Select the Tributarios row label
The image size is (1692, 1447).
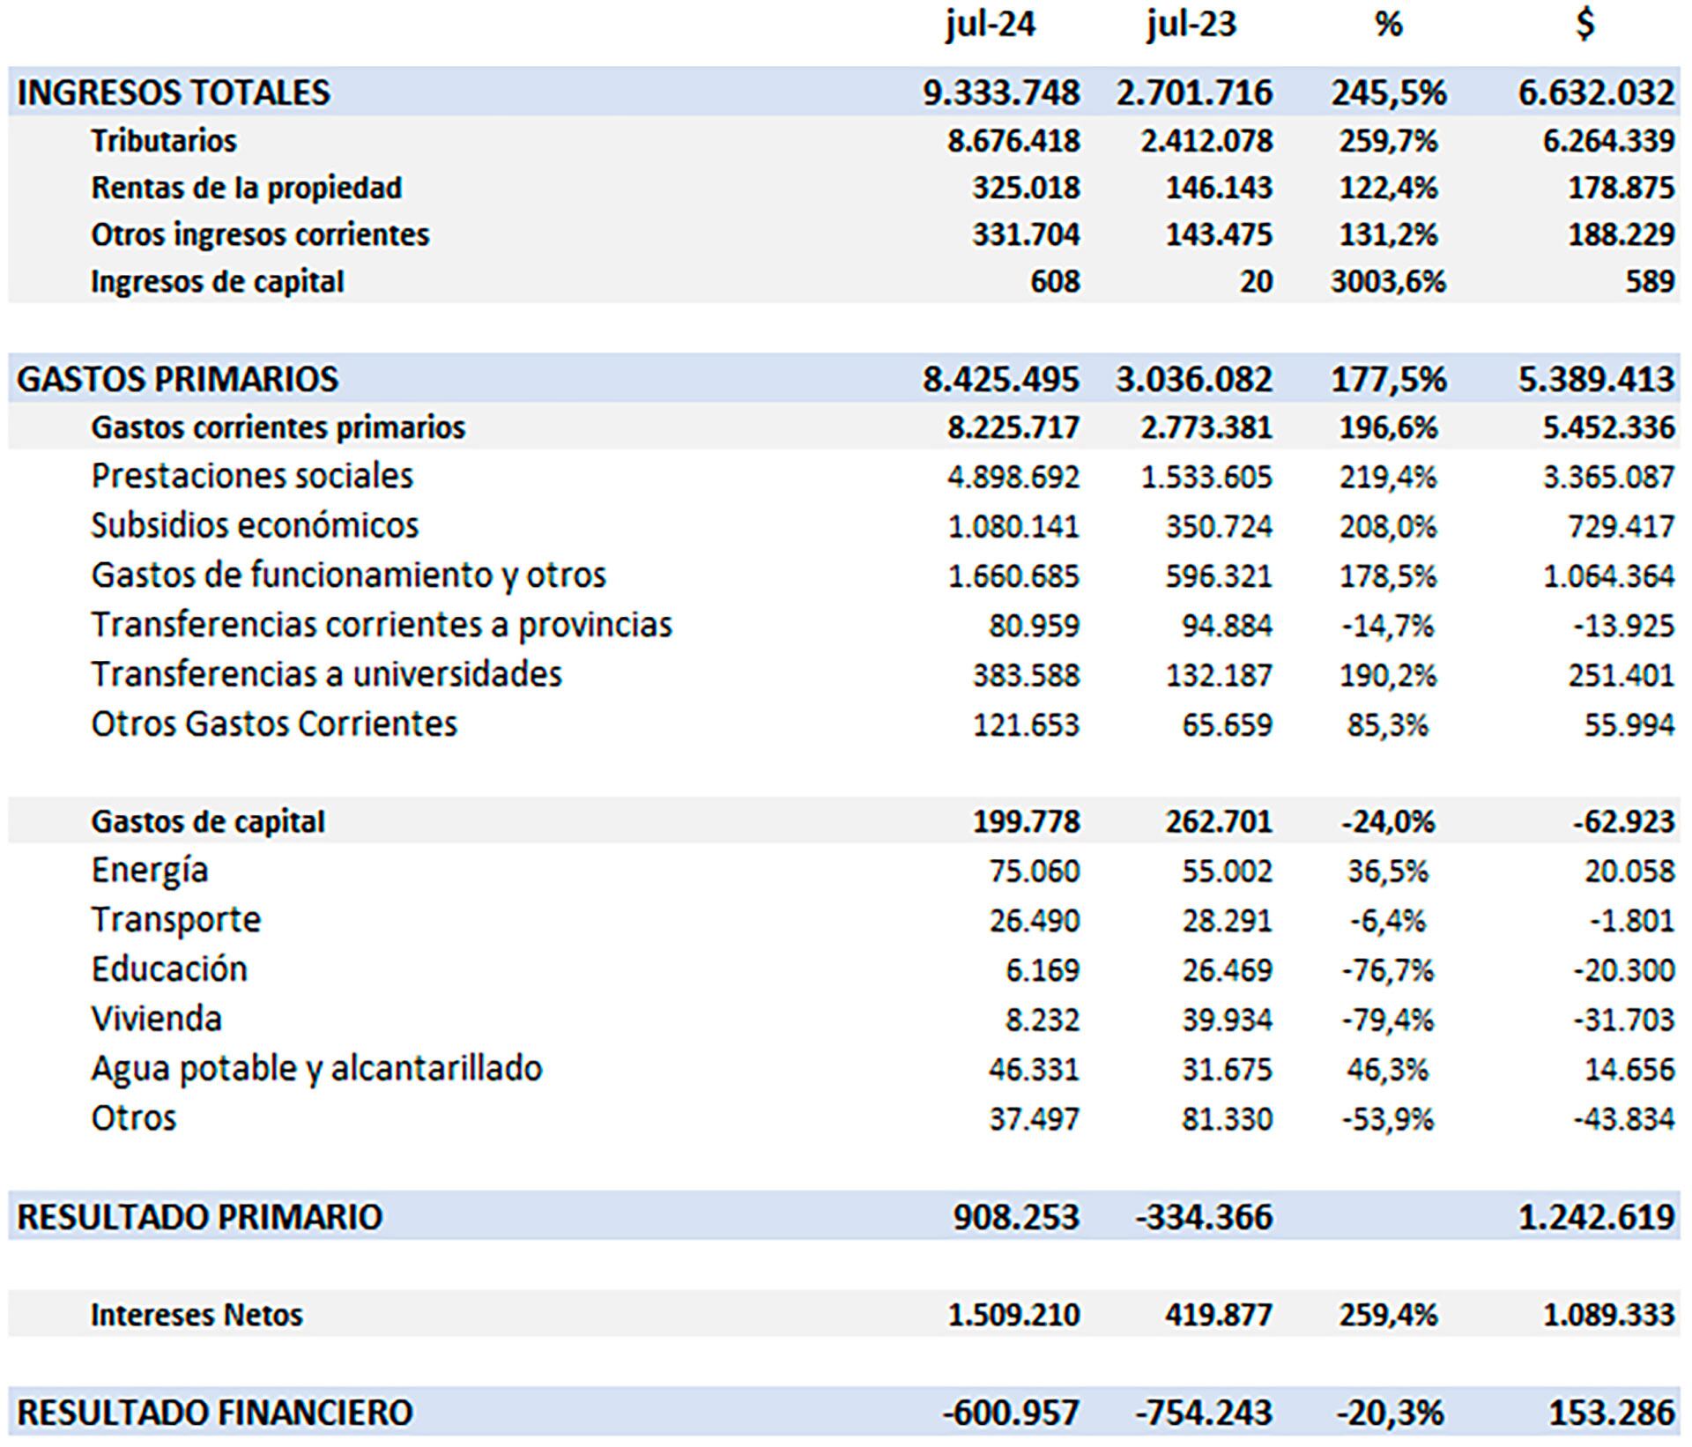click(x=164, y=141)
